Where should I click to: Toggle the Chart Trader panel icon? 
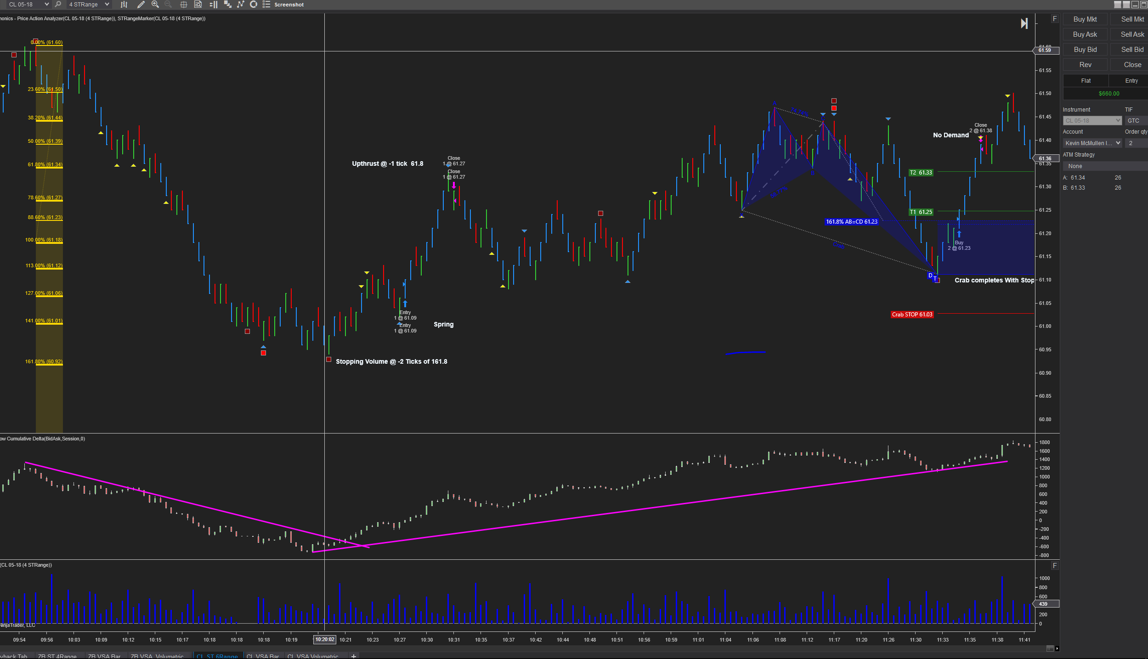tap(214, 4)
